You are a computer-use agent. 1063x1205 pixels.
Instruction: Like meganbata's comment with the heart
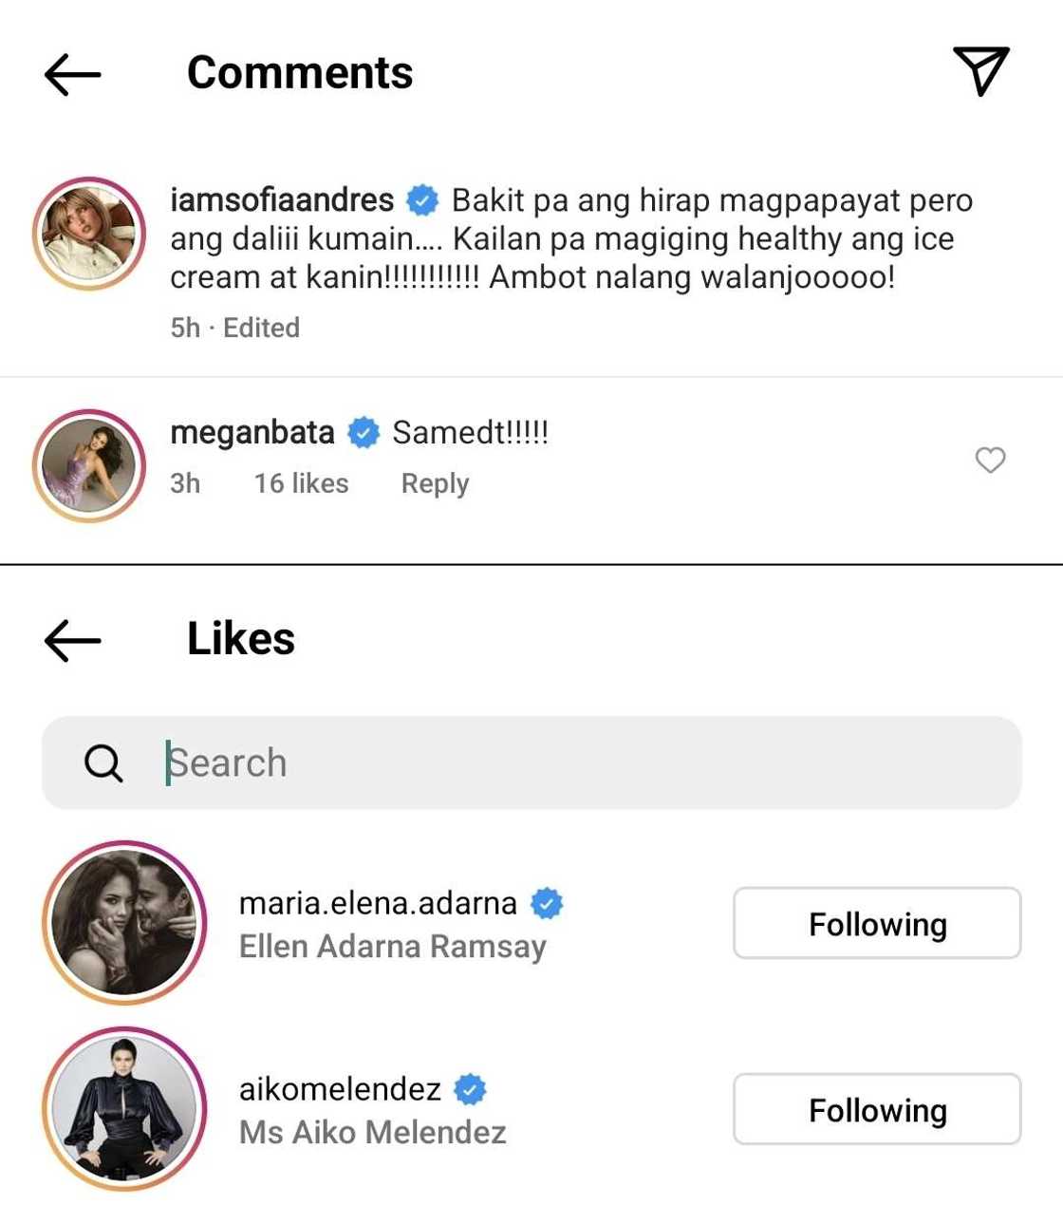tap(990, 461)
